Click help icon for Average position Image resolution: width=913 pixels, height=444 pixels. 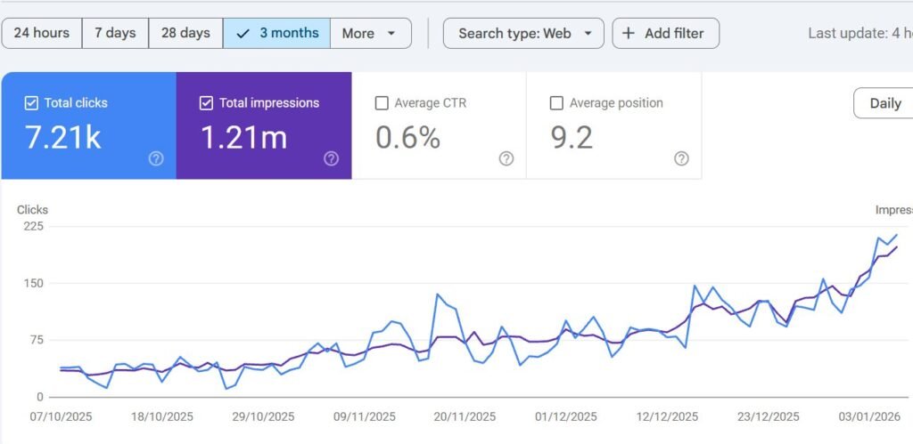click(681, 158)
